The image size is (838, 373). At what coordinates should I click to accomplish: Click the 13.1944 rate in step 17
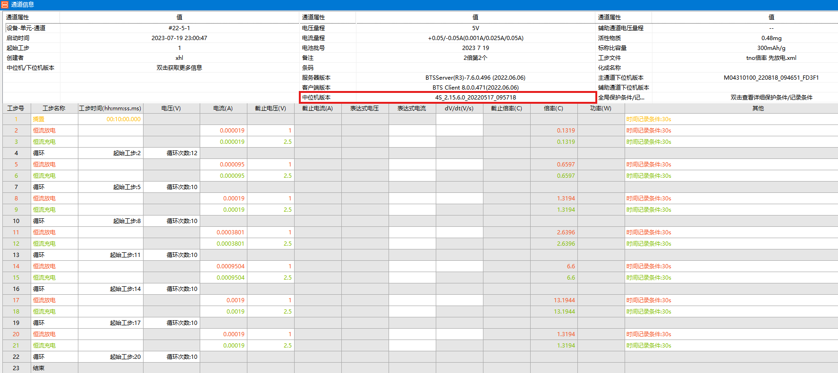(x=564, y=300)
